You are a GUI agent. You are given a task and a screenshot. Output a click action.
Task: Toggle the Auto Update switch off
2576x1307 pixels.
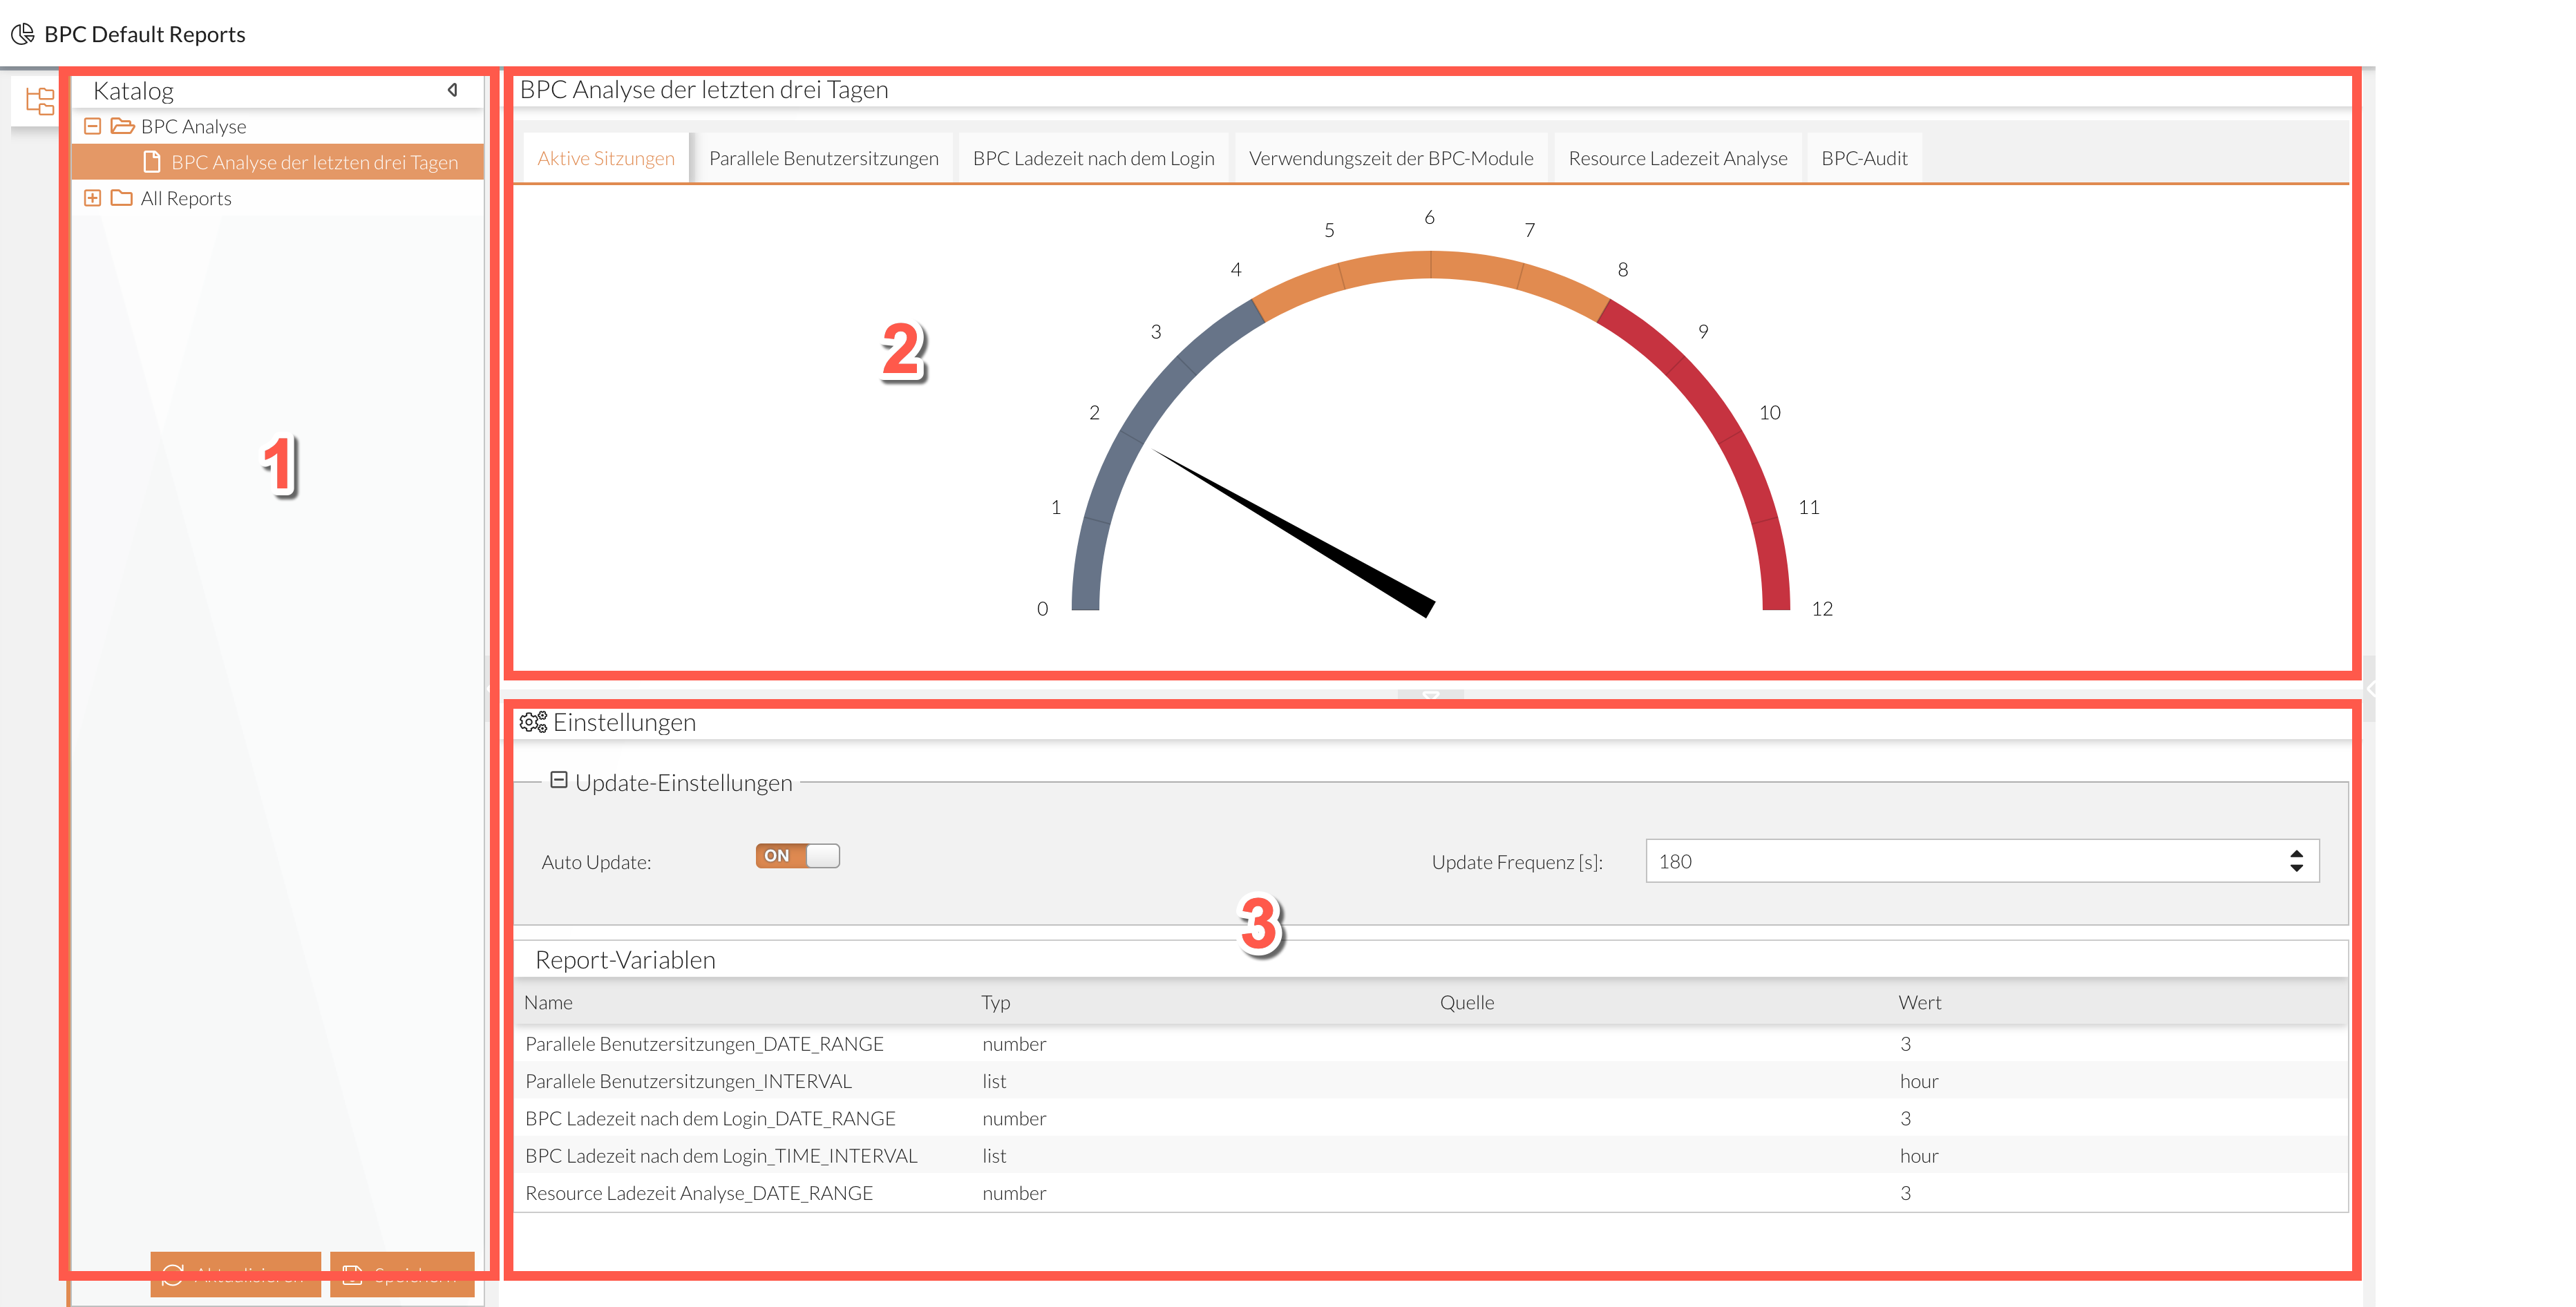[x=797, y=856]
